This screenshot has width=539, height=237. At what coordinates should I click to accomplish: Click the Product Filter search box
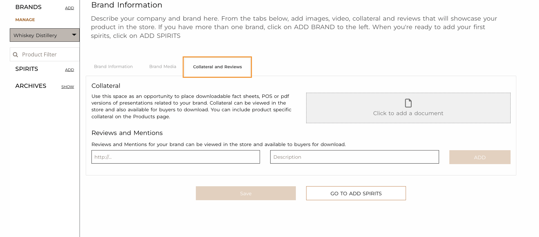[44, 54]
